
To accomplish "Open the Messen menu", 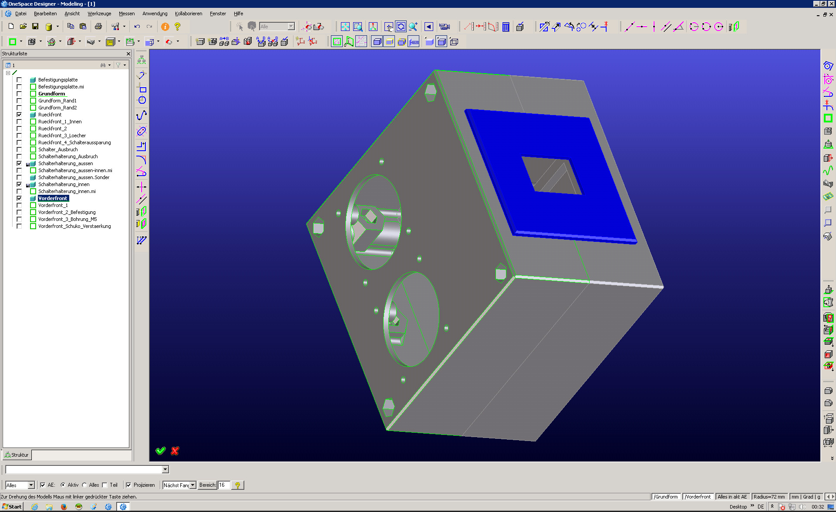I will [127, 14].
